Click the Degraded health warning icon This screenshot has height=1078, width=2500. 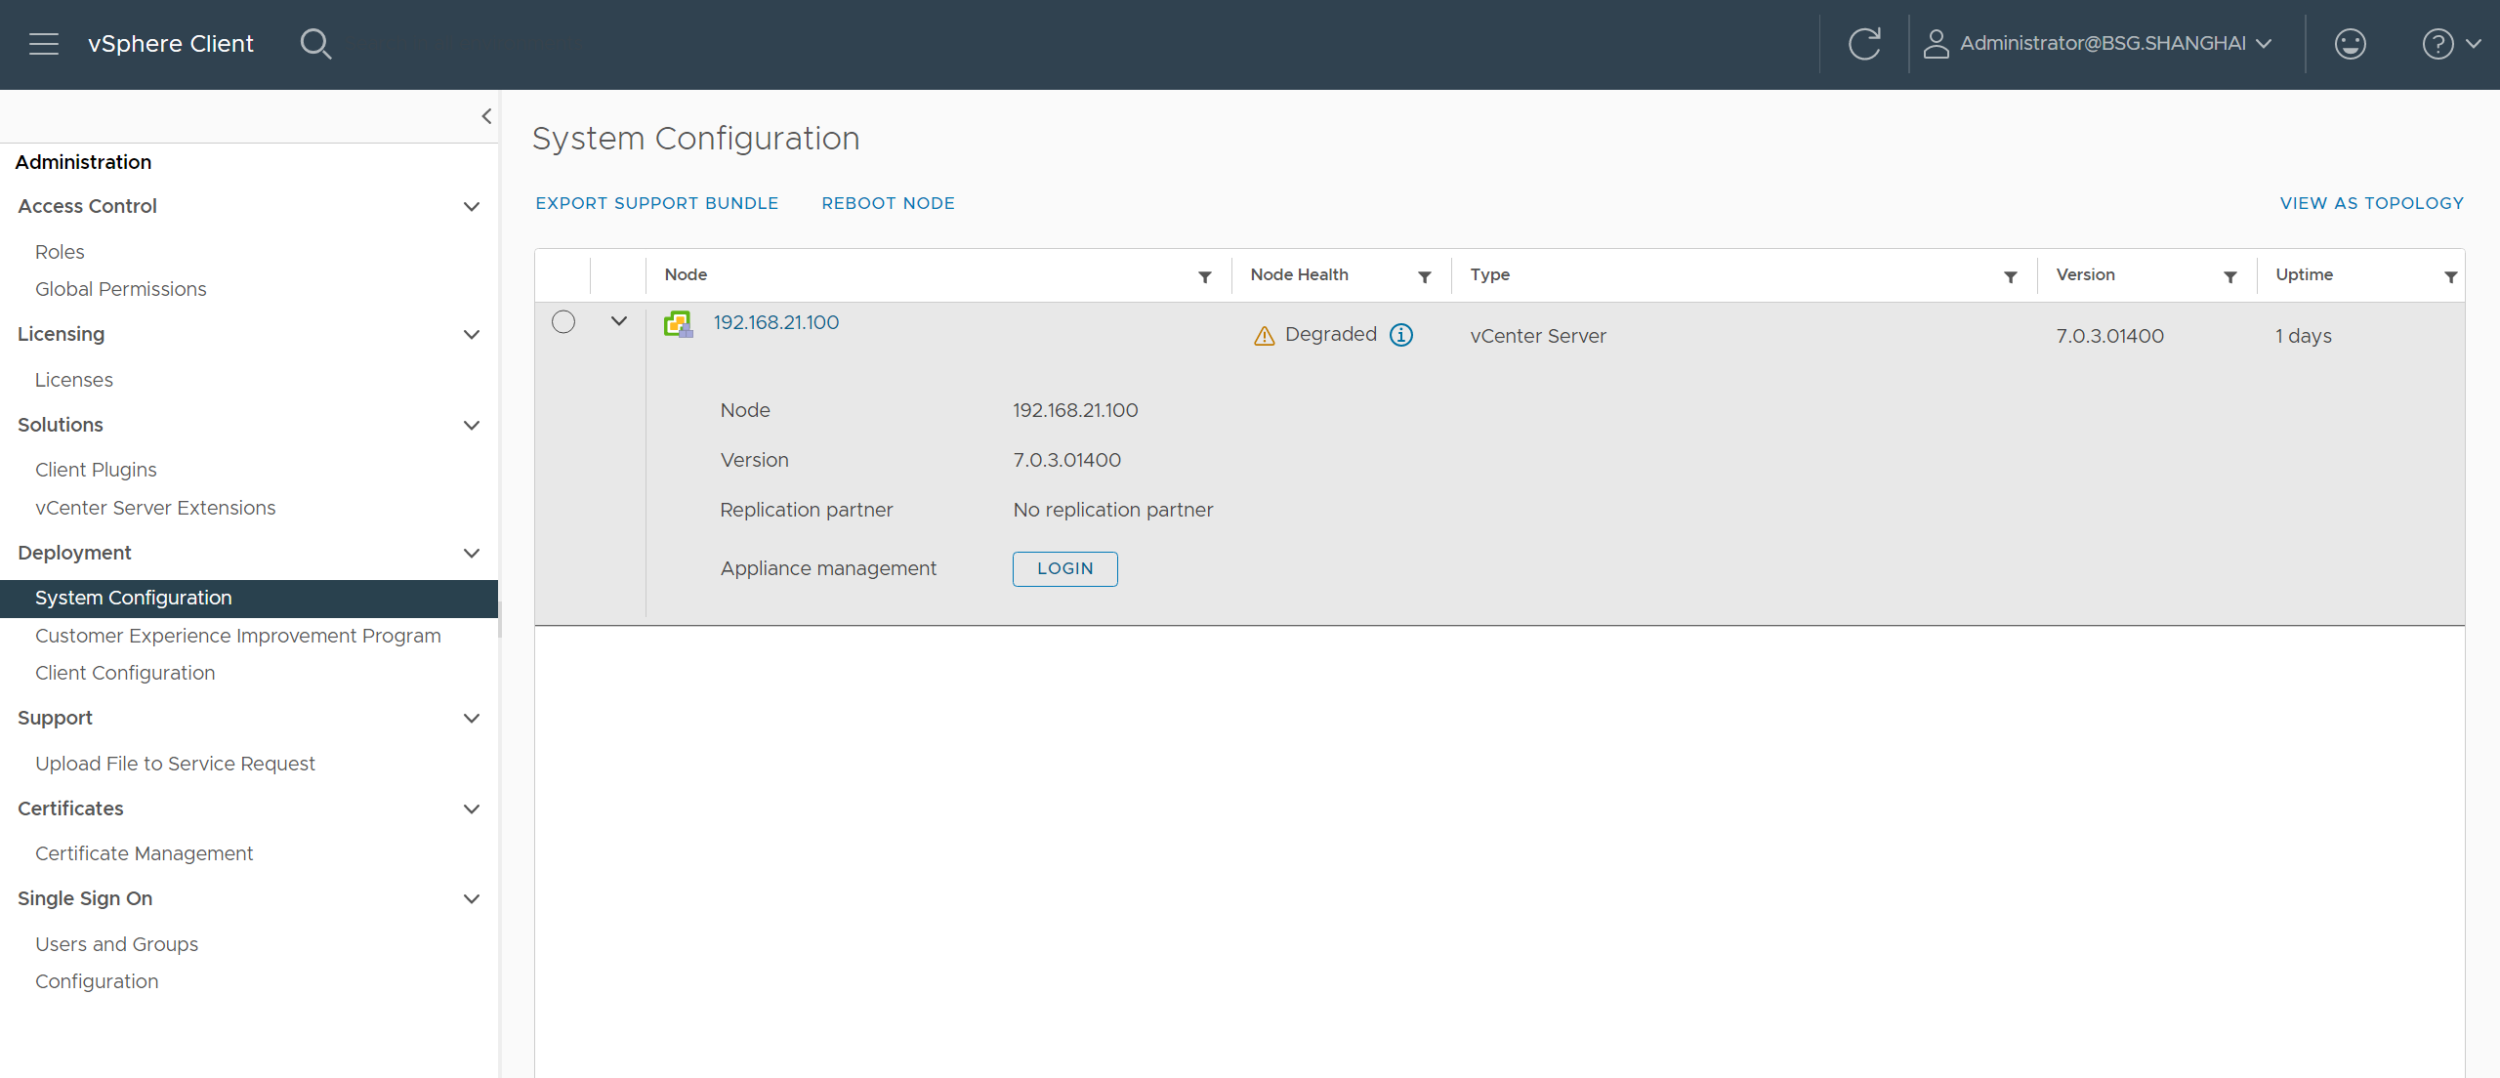[x=1265, y=335]
